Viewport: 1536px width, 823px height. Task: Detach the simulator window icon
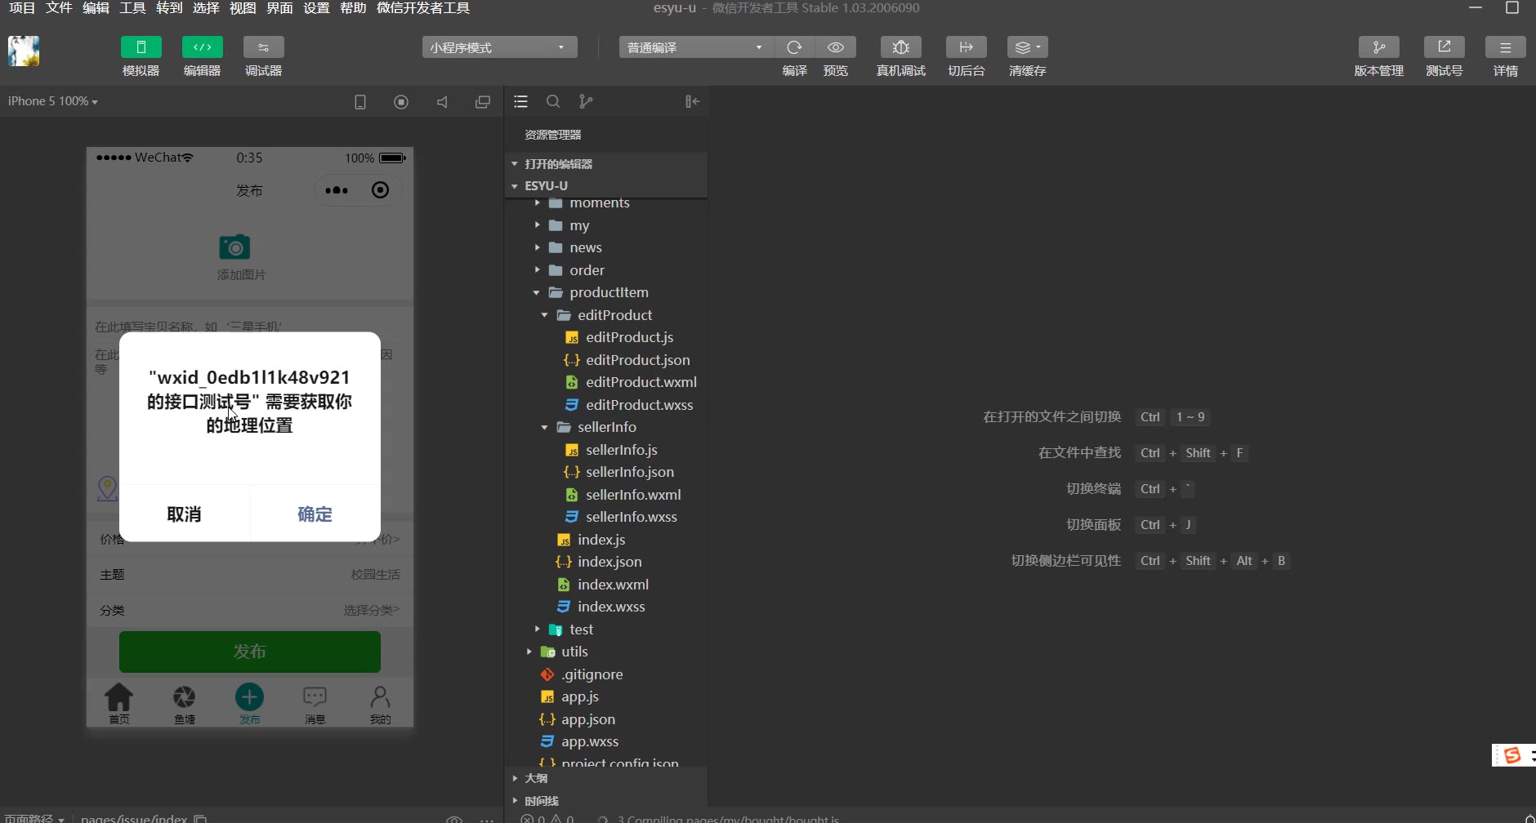[483, 102]
